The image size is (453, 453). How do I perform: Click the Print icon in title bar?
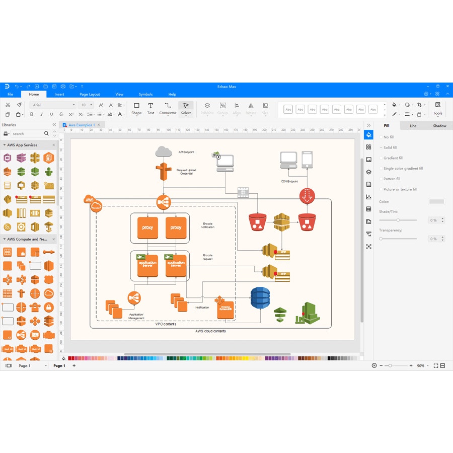tap(63, 87)
